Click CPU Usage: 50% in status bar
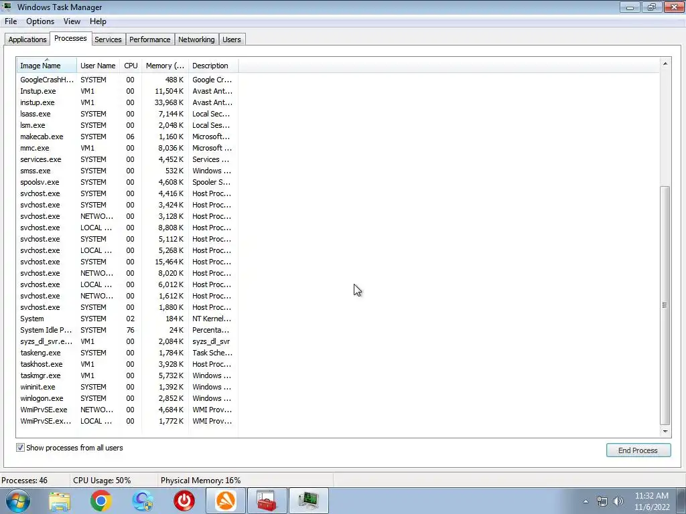Viewport: 686px width, 514px height. [x=102, y=481]
